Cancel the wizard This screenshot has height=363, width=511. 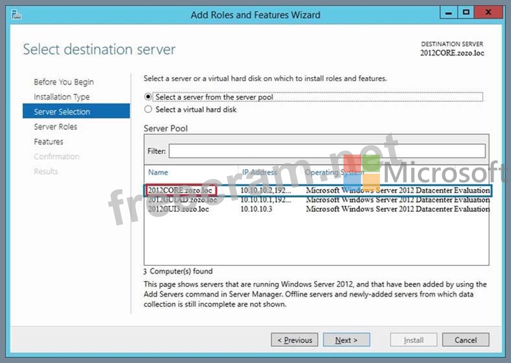tap(465, 340)
